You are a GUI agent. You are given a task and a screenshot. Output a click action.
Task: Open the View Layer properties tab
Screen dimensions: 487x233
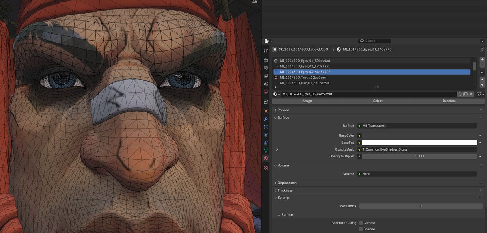(266, 76)
